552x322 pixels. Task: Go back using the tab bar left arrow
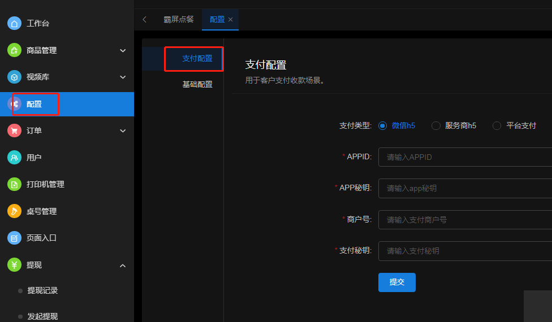click(x=144, y=20)
